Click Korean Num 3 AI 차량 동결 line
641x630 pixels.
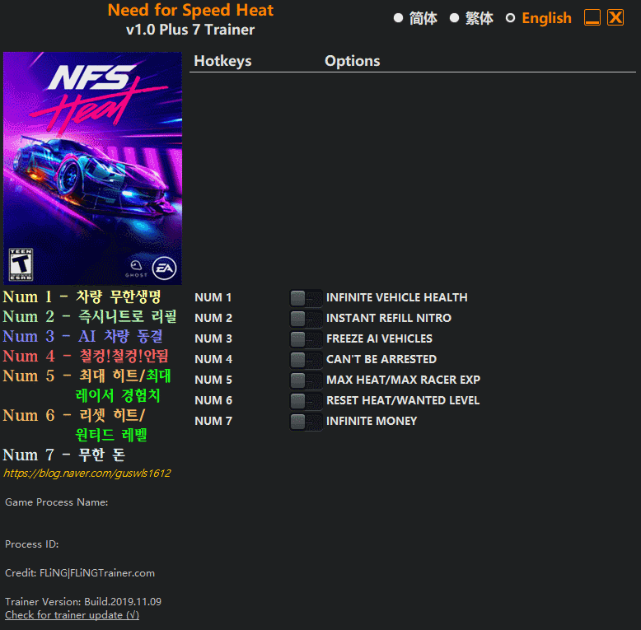tap(83, 336)
